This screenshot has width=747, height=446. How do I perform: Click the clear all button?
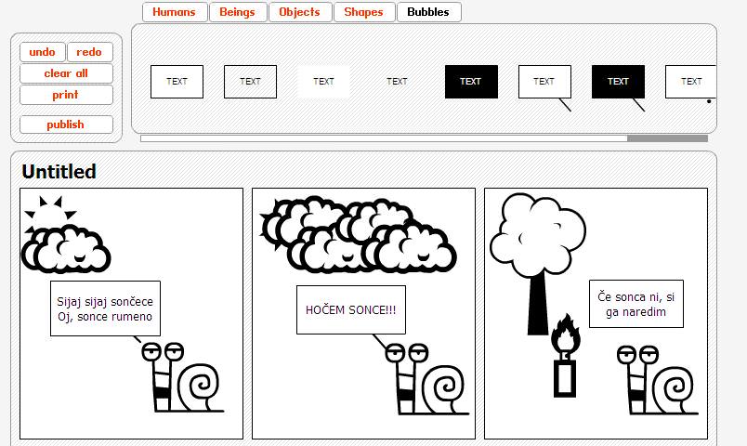pyautogui.click(x=66, y=73)
